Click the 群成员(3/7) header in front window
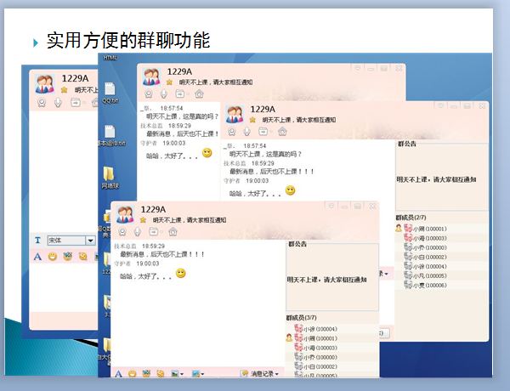This screenshot has width=510, height=391. (x=303, y=318)
